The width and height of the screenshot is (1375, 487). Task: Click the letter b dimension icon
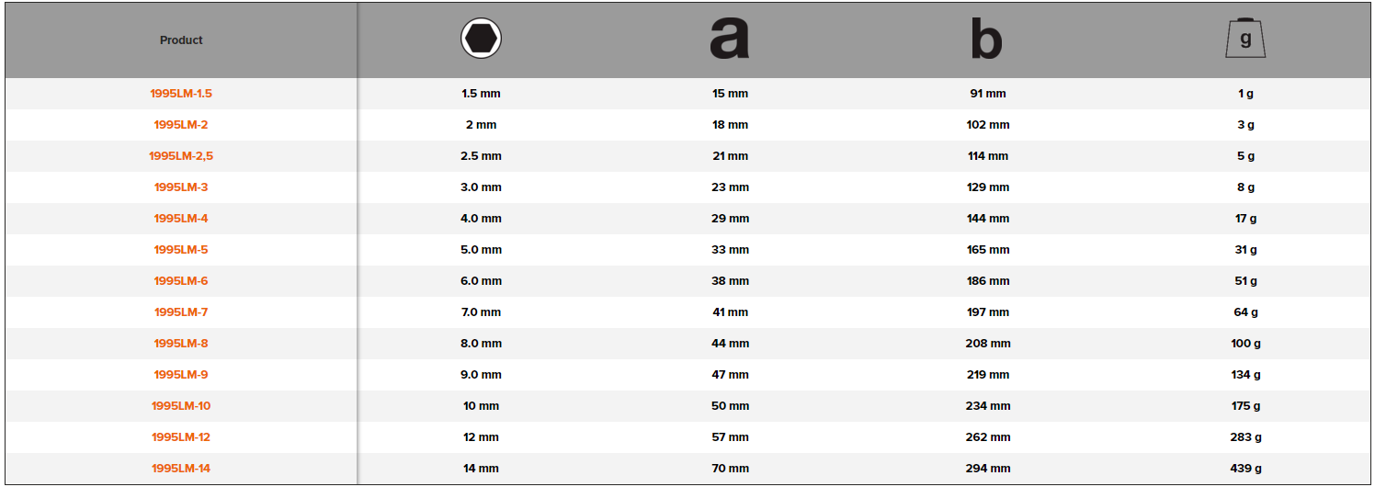pos(987,40)
